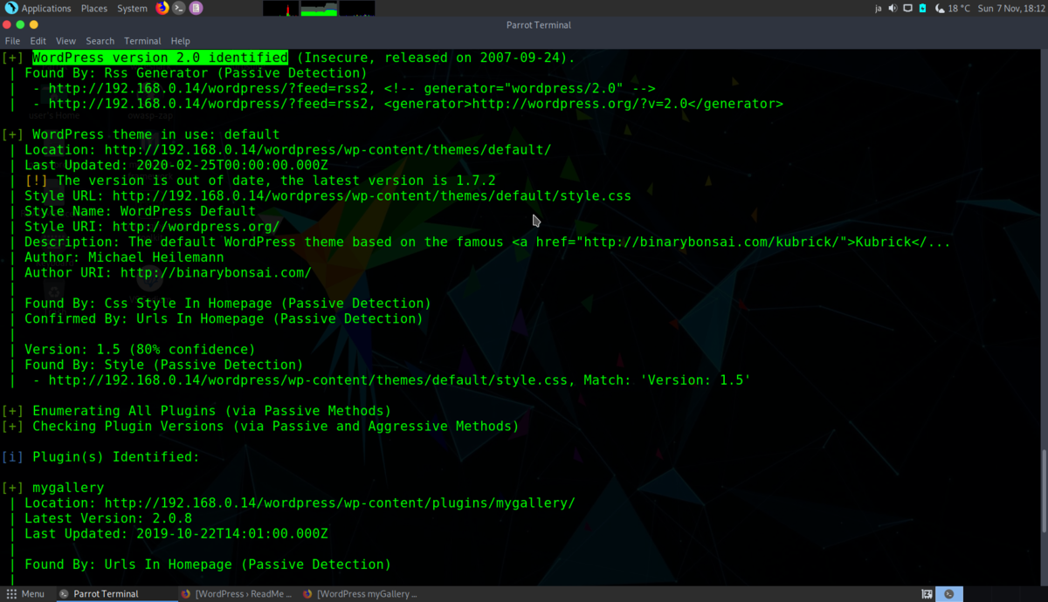Click the out-of-date version warning line

(260, 181)
